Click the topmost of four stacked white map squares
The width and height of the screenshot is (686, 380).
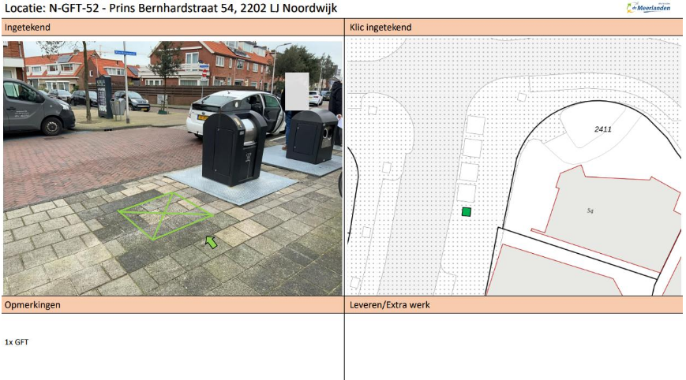[475, 125]
